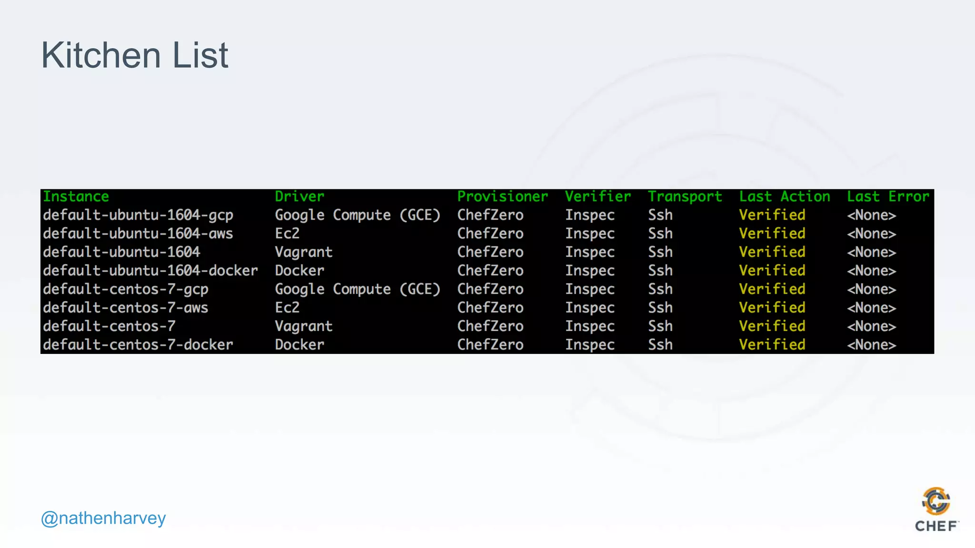Select the default-ubuntu-1604-aws instance name
975x548 pixels.
pyautogui.click(x=138, y=234)
